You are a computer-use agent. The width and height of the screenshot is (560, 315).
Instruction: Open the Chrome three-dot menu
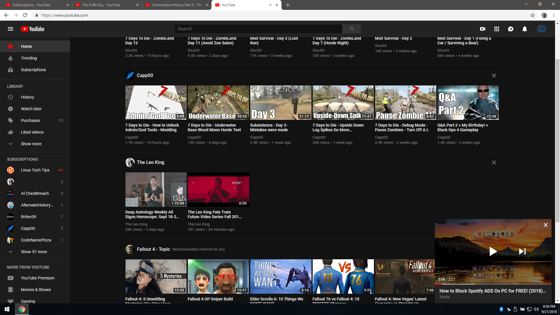pyautogui.click(x=554, y=15)
